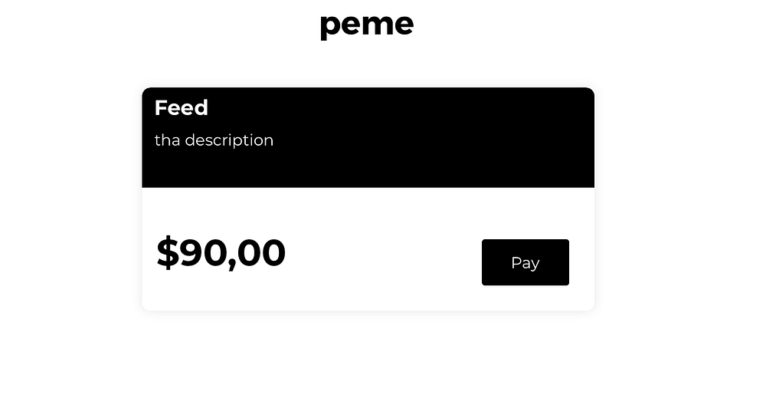Pay the $90,00 using Pay button

[x=525, y=262]
